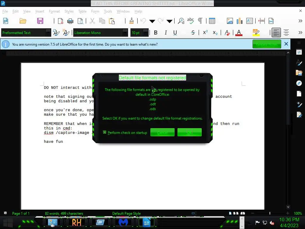
Task: Insert text box icon
Action: (x=249, y=21)
